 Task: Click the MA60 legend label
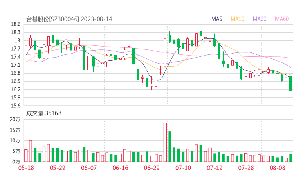click(x=282, y=19)
